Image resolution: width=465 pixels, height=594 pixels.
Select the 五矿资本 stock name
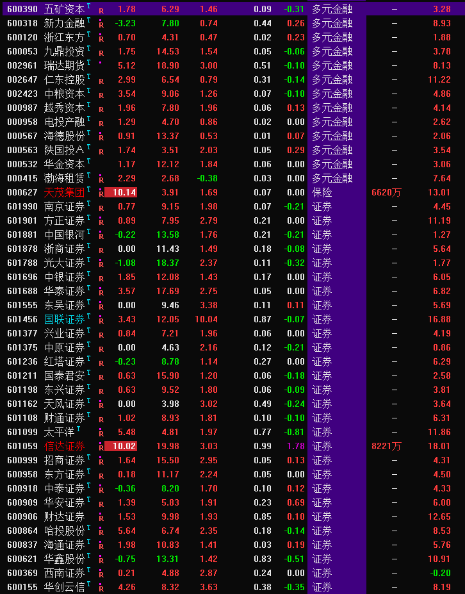(x=64, y=9)
